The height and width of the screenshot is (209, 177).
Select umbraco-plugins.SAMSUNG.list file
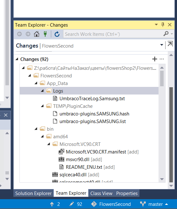click(93, 121)
